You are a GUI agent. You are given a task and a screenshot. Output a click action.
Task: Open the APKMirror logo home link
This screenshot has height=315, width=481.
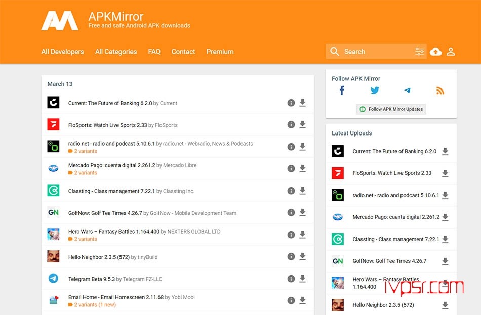[60, 21]
